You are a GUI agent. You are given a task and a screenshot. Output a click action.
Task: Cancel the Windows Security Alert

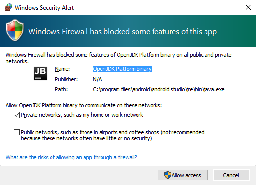[231, 175]
